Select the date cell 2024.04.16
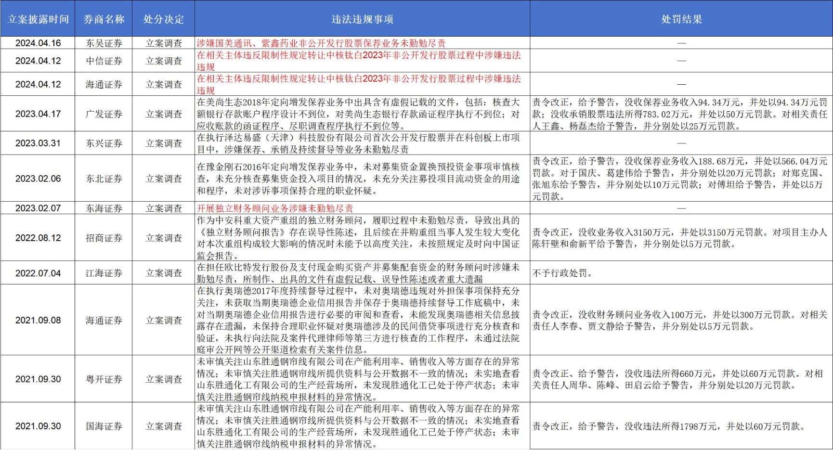833x450 pixels. pyautogui.click(x=38, y=43)
